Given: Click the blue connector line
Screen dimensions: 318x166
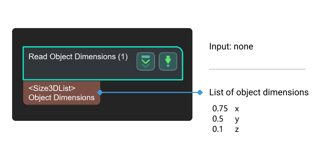Looking at the screenshot, I should pos(149,92).
